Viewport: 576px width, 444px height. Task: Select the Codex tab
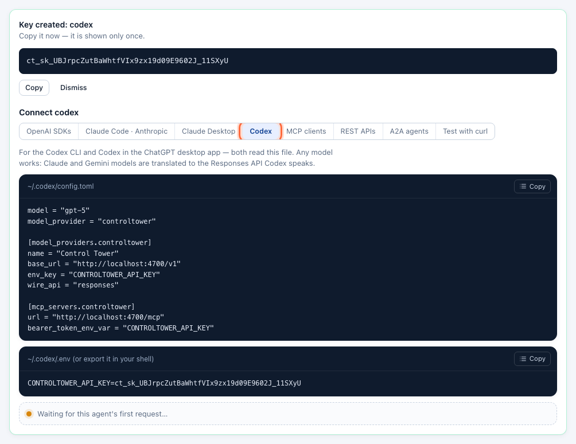(x=261, y=131)
